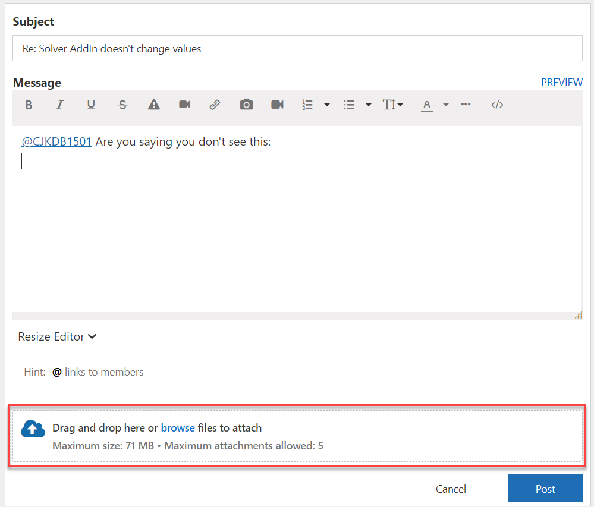The width and height of the screenshot is (594, 507).
Task: Expand the Resize Editor control
Action: coord(56,336)
